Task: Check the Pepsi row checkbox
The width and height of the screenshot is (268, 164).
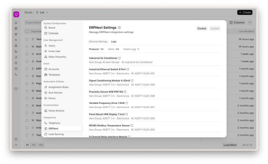Action: point(27,84)
